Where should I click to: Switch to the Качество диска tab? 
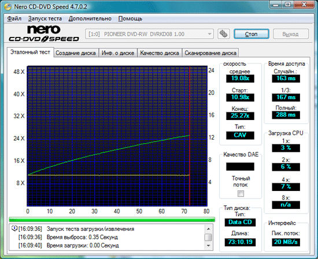click(160, 53)
